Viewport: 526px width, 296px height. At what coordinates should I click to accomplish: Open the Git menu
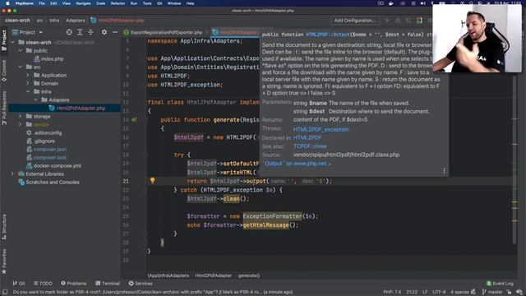159,3
